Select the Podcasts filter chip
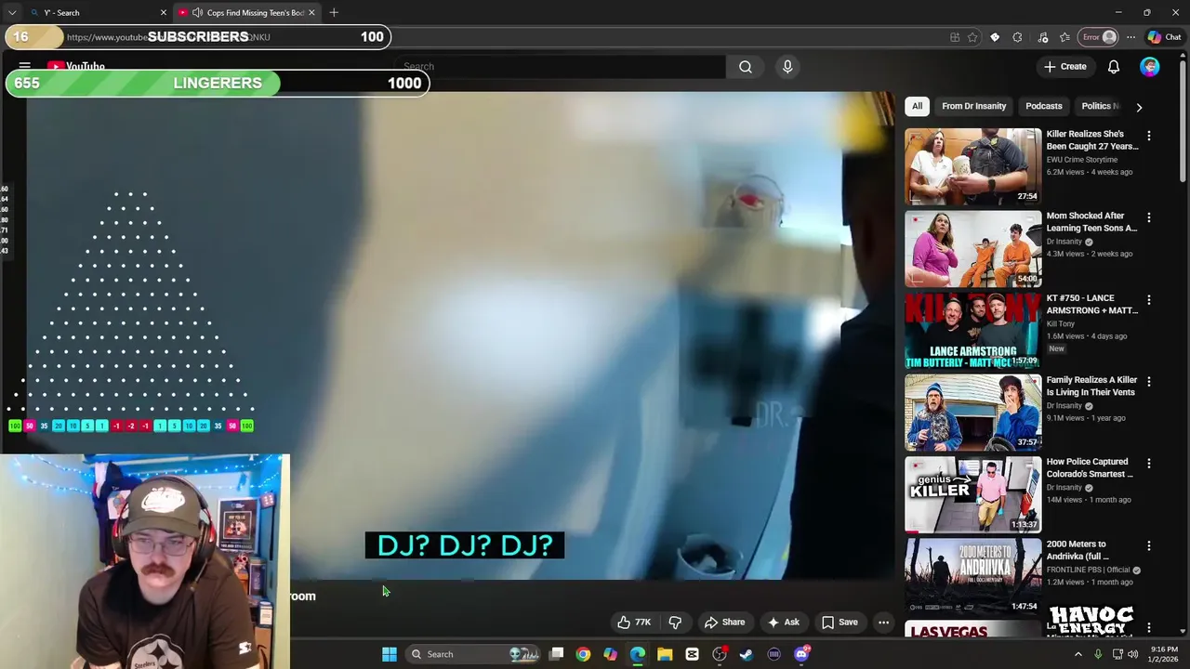1190x669 pixels. coord(1043,106)
